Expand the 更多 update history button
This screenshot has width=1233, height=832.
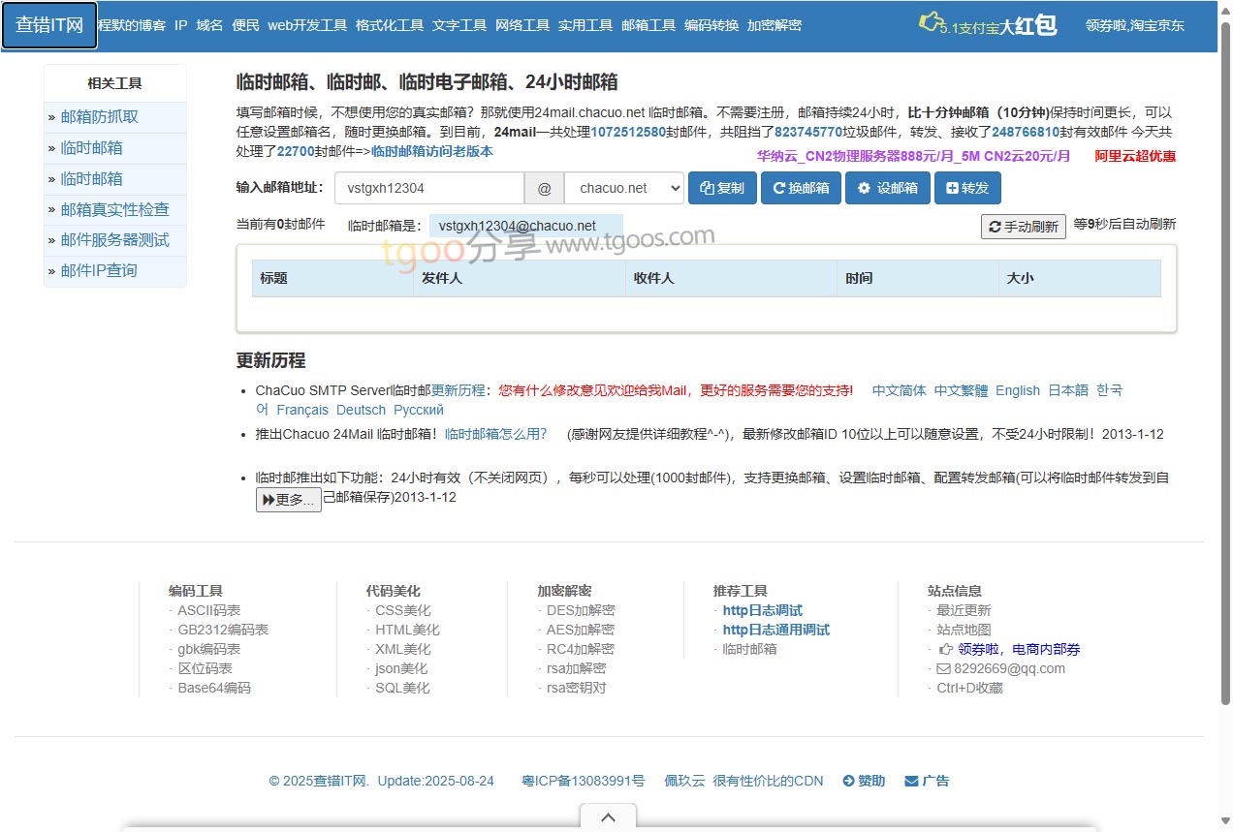[288, 500]
